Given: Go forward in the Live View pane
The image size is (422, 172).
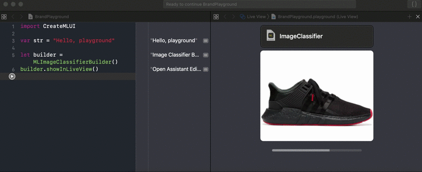Looking at the screenshot, I should click(233, 17).
